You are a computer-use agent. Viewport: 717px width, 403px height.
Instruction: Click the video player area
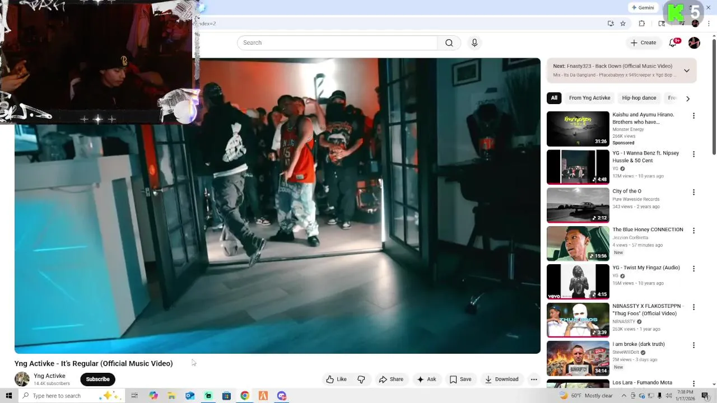(277, 205)
